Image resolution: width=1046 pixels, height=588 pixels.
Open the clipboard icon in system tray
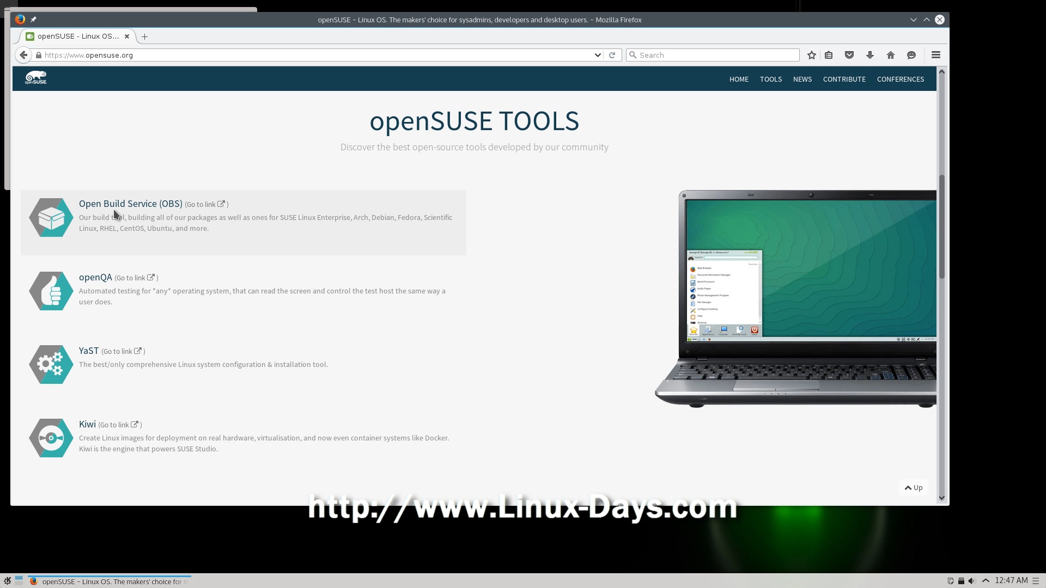[951, 581]
